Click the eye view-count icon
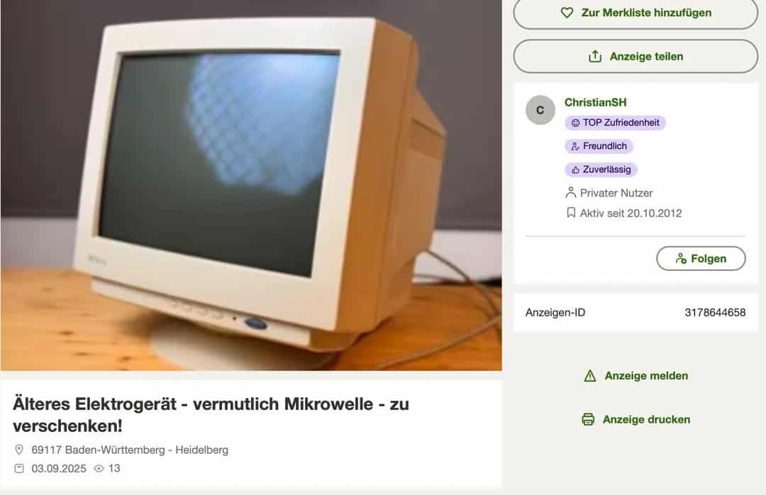766x495 pixels. pyautogui.click(x=99, y=468)
